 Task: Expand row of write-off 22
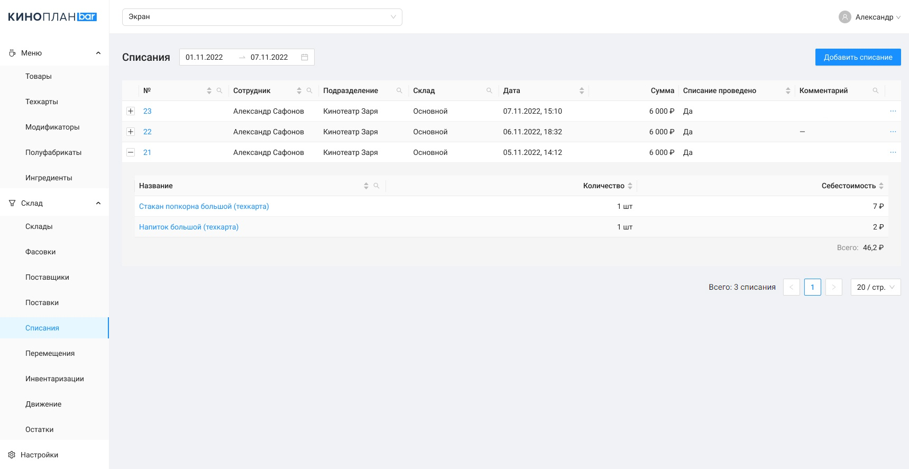(131, 132)
